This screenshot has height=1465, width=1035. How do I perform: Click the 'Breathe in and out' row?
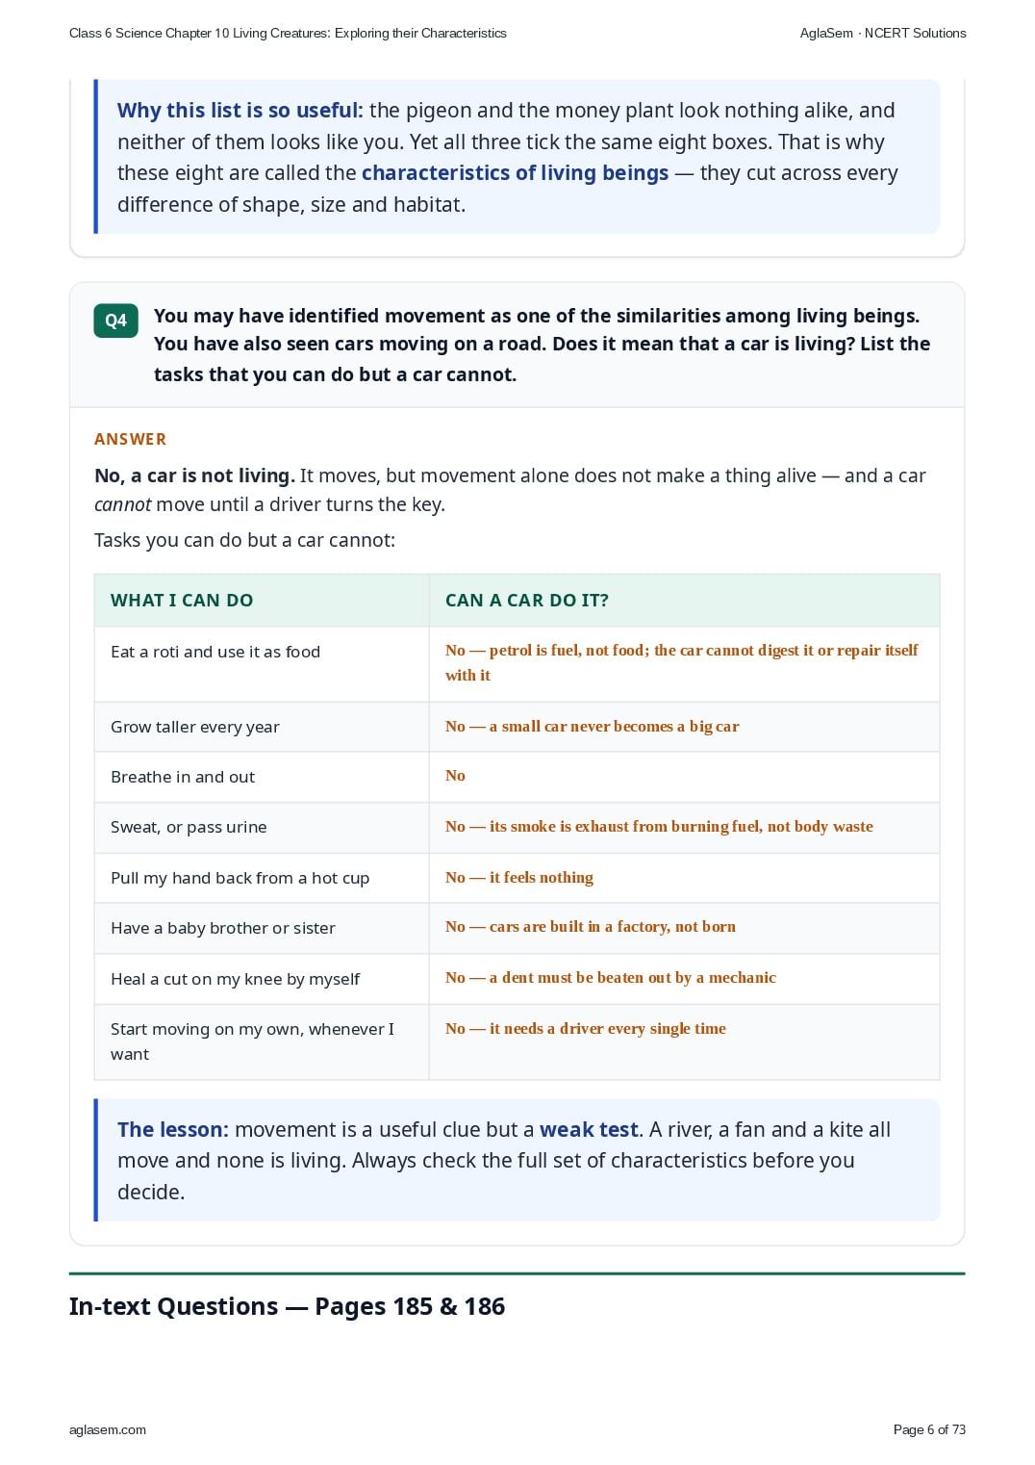point(517,777)
